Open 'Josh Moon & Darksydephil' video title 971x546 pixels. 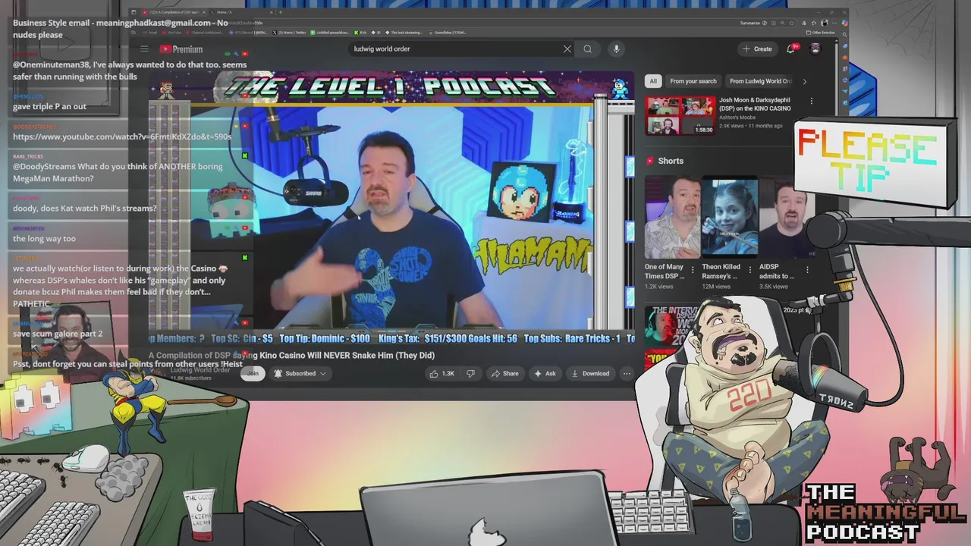(x=755, y=104)
